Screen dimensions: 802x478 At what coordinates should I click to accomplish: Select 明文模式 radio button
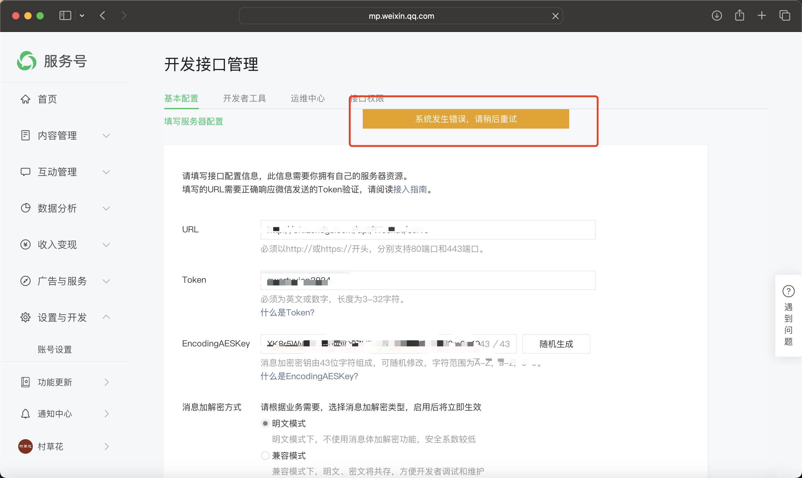(x=265, y=423)
